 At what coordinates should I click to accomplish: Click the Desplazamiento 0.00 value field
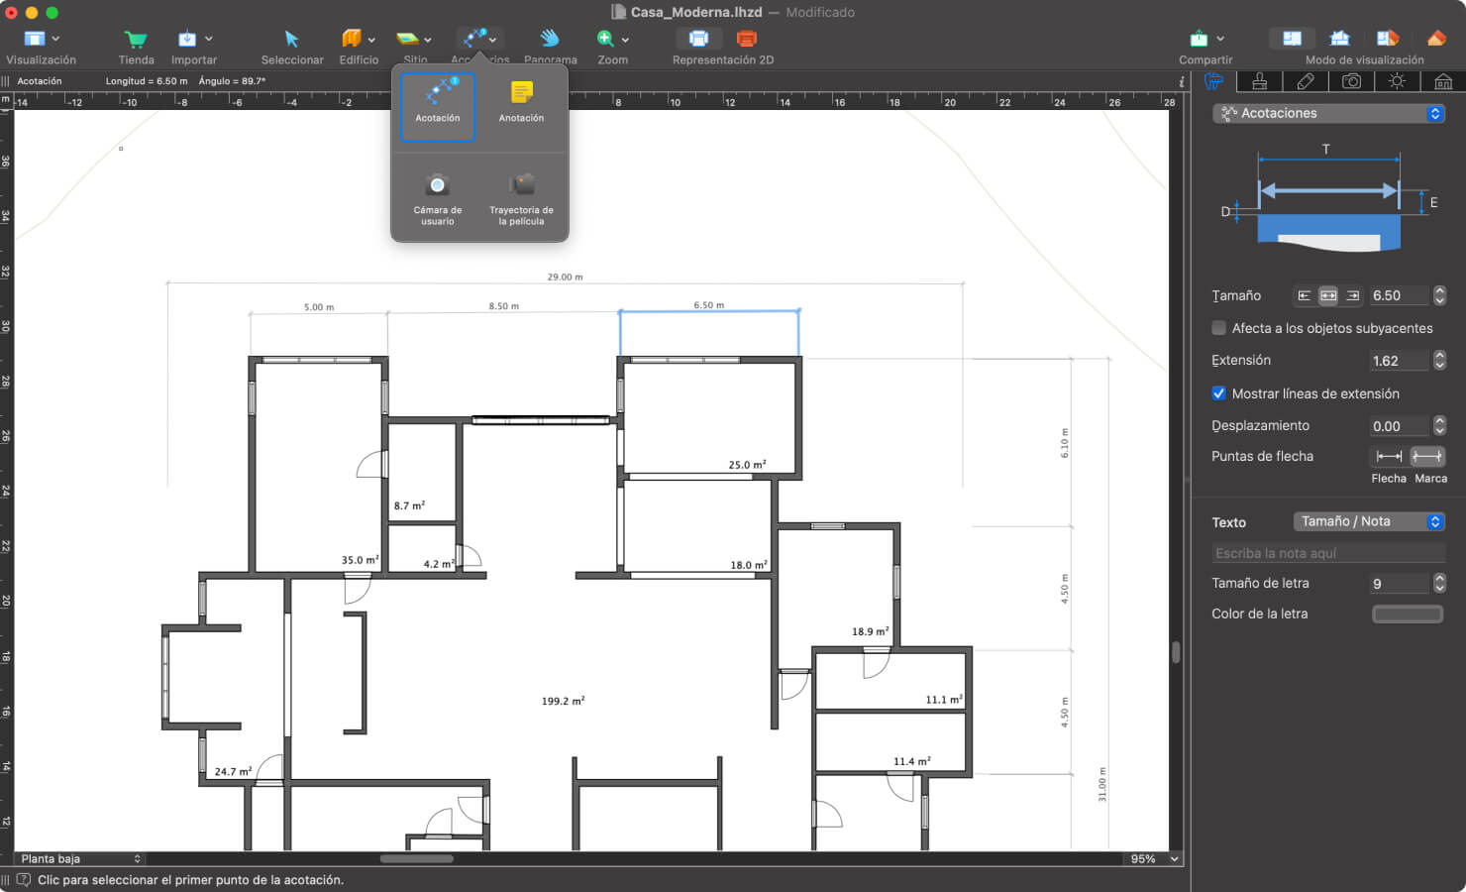pos(1400,425)
